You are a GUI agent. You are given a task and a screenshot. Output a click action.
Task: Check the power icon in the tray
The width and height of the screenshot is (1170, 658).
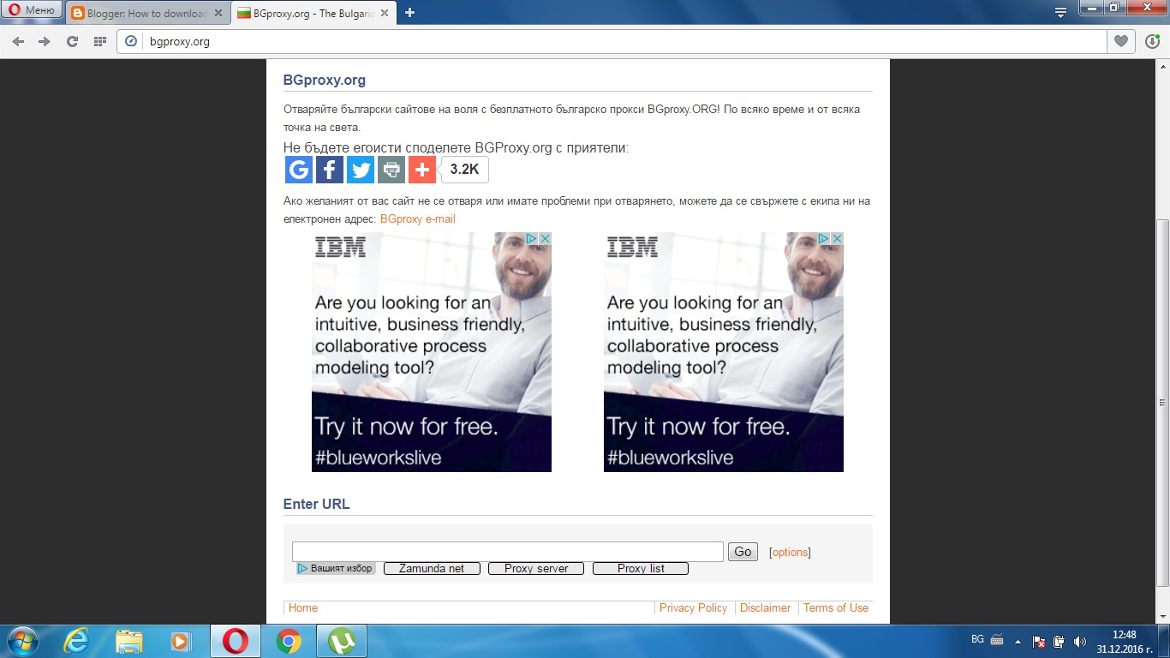point(1060,641)
